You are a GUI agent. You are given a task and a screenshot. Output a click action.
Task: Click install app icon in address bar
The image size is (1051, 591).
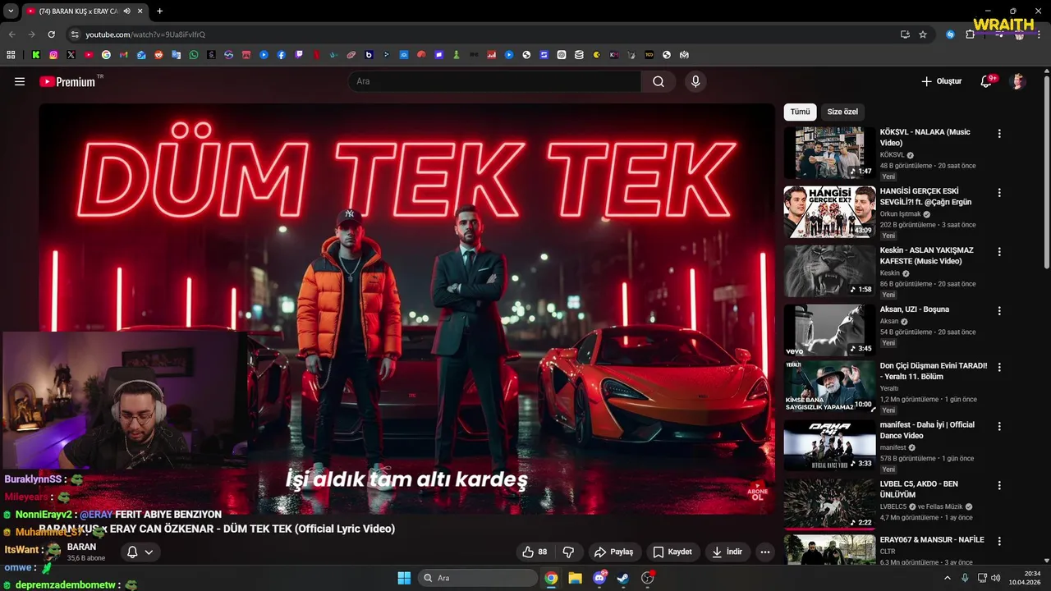[905, 34]
